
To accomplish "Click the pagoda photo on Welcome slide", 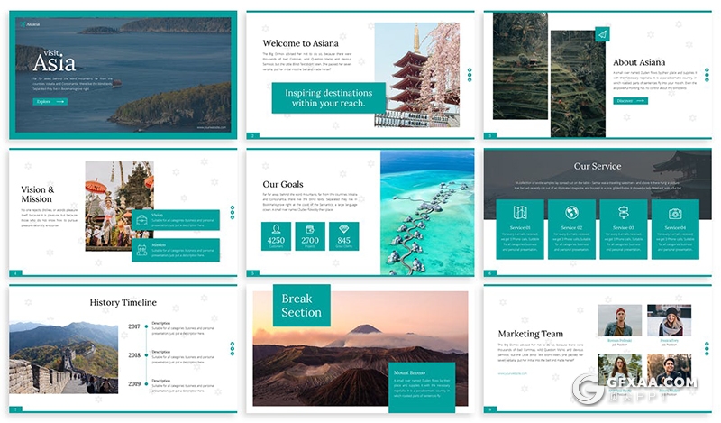I will (416, 74).
